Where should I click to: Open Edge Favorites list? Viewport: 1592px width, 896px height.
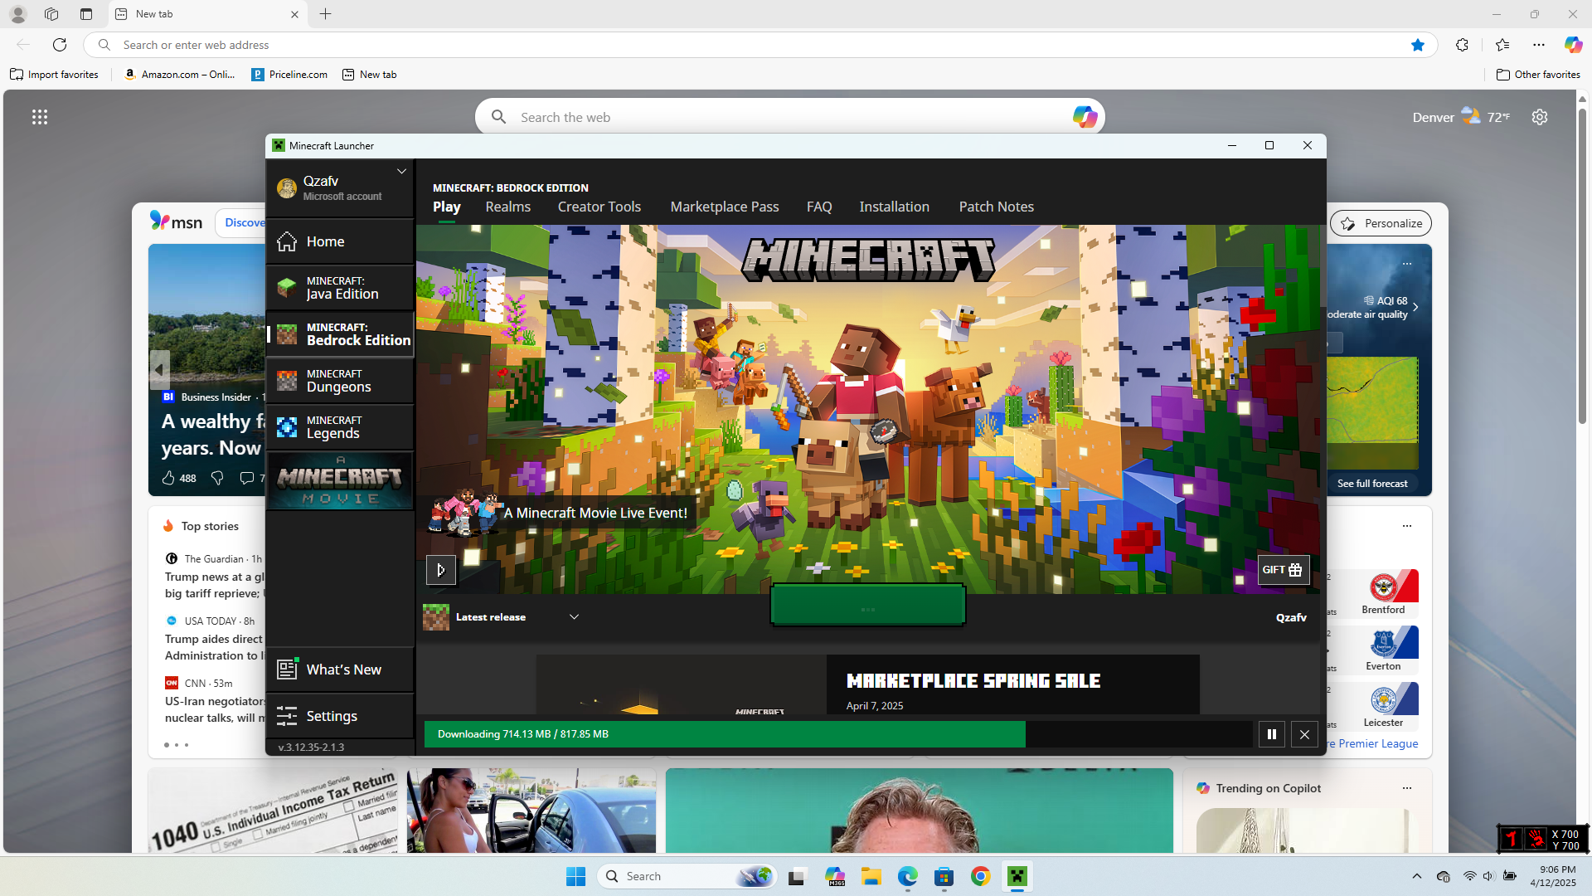pos(1502,45)
